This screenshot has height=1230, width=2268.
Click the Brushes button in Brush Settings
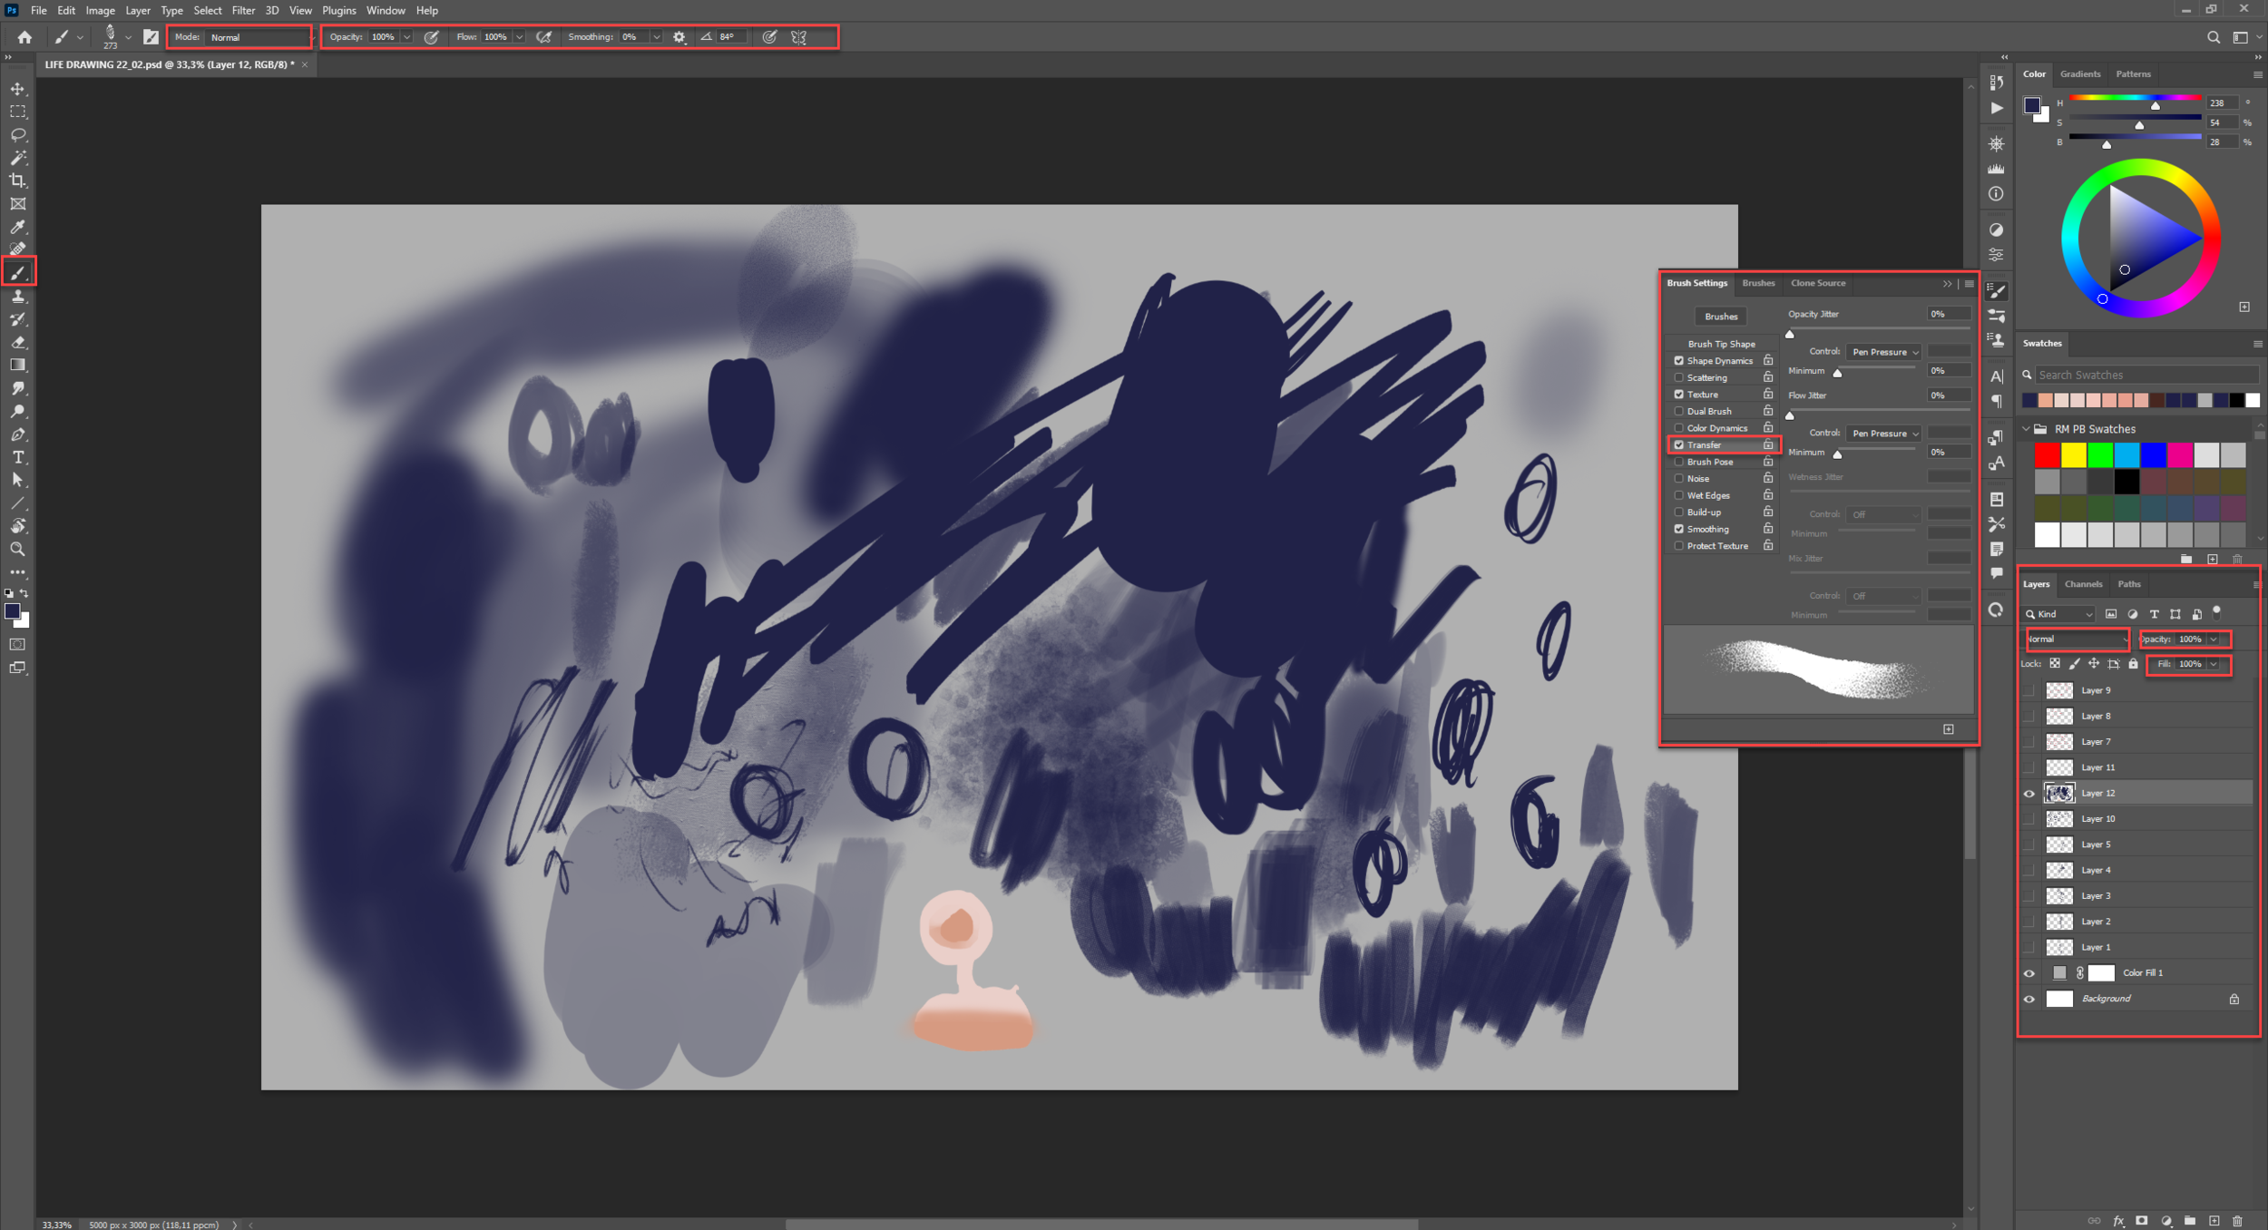point(1720,316)
